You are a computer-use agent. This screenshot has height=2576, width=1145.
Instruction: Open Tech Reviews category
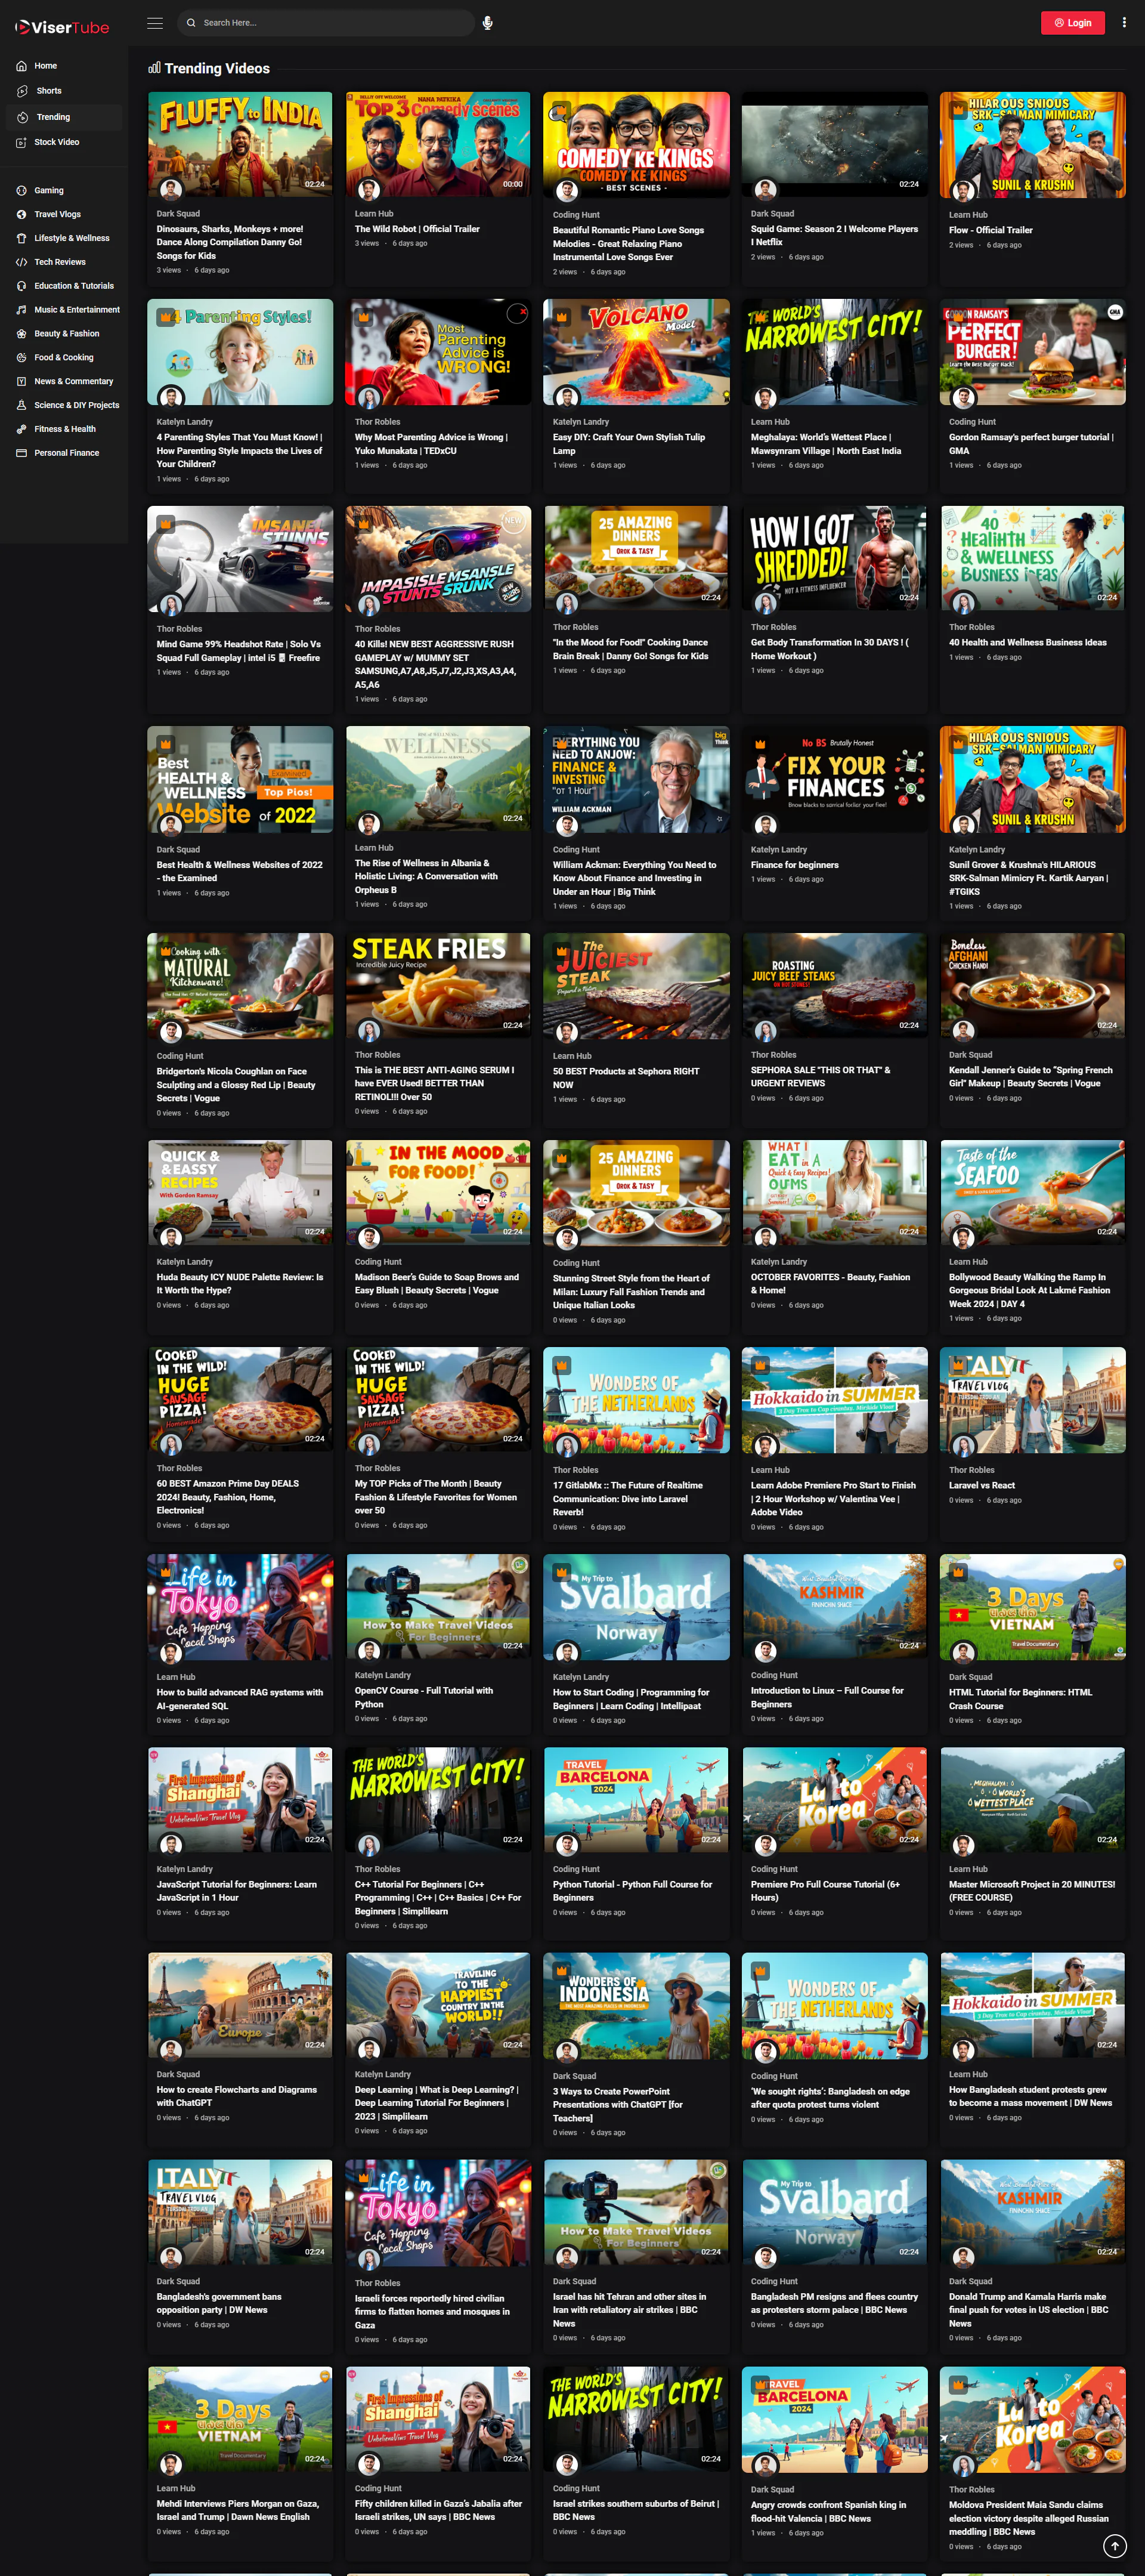[59, 262]
